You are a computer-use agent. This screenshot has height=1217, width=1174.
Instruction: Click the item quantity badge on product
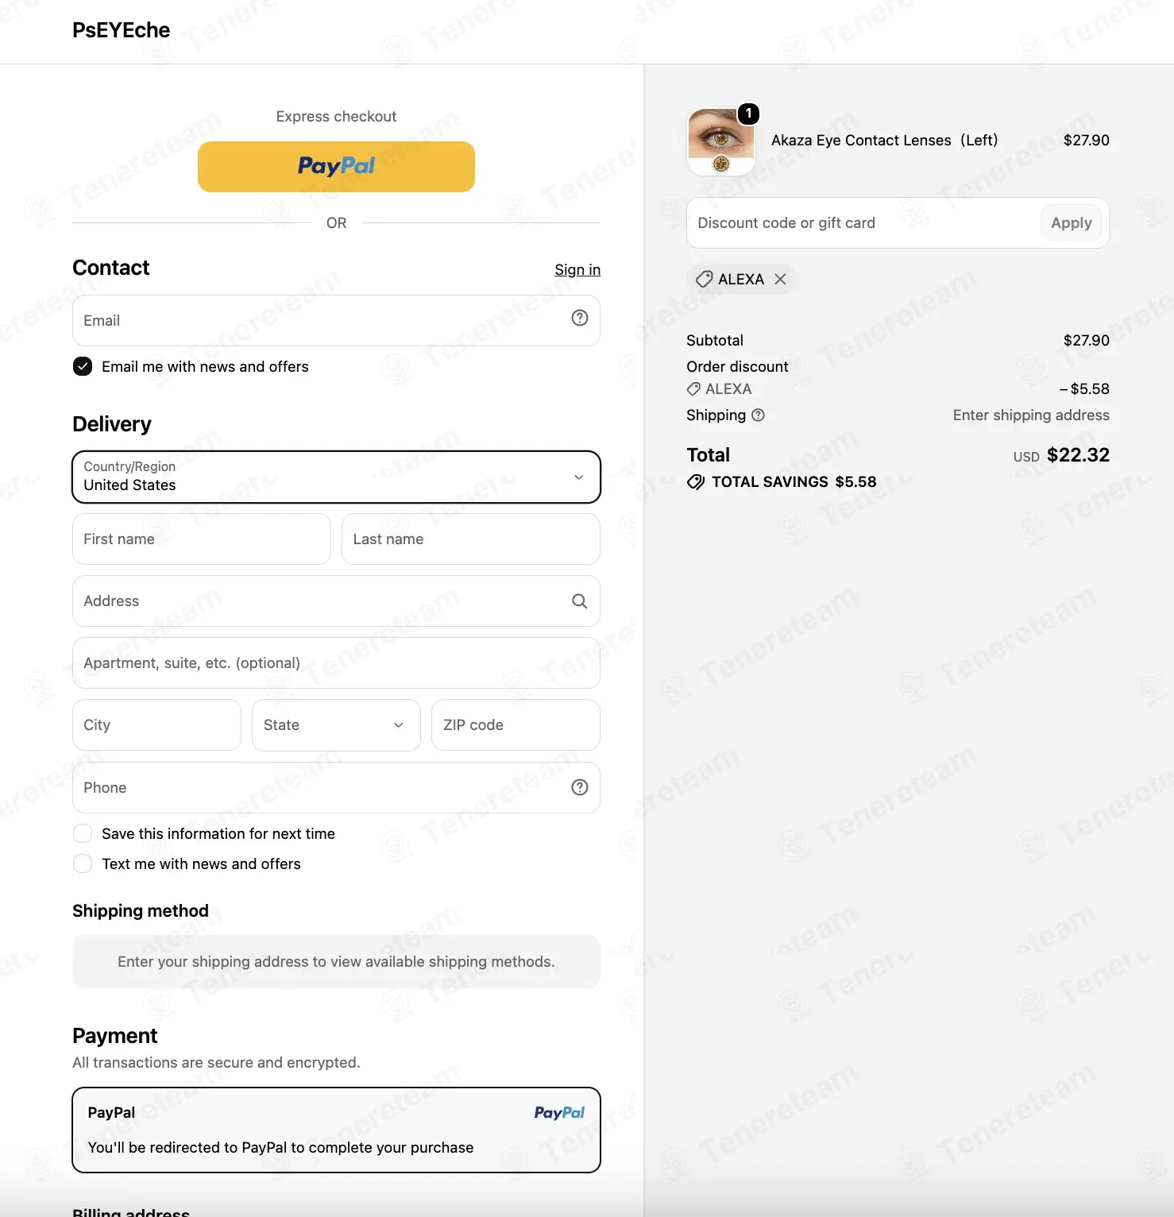(x=748, y=114)
